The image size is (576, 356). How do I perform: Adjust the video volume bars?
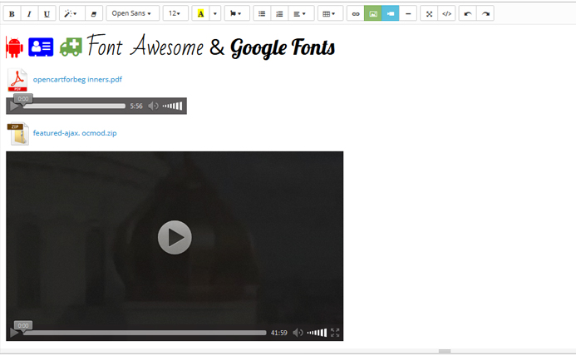pos(317,333)
